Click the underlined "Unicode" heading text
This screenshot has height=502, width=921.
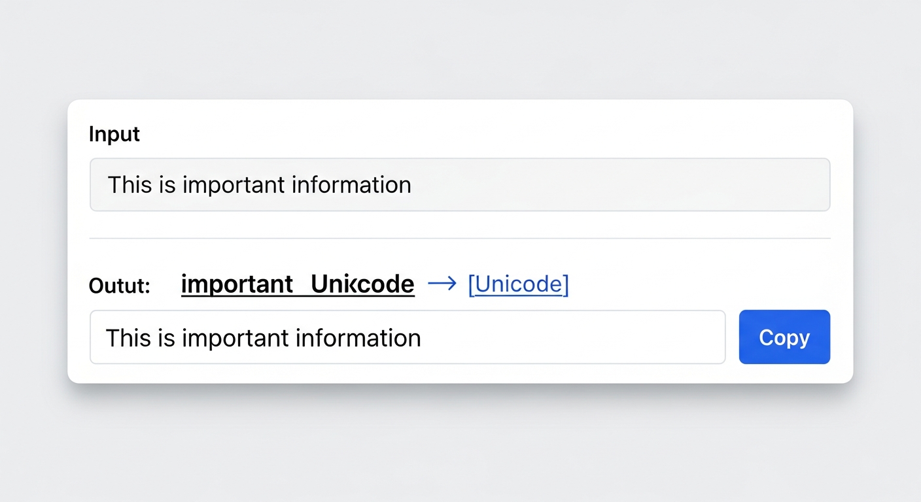(362, 284)
